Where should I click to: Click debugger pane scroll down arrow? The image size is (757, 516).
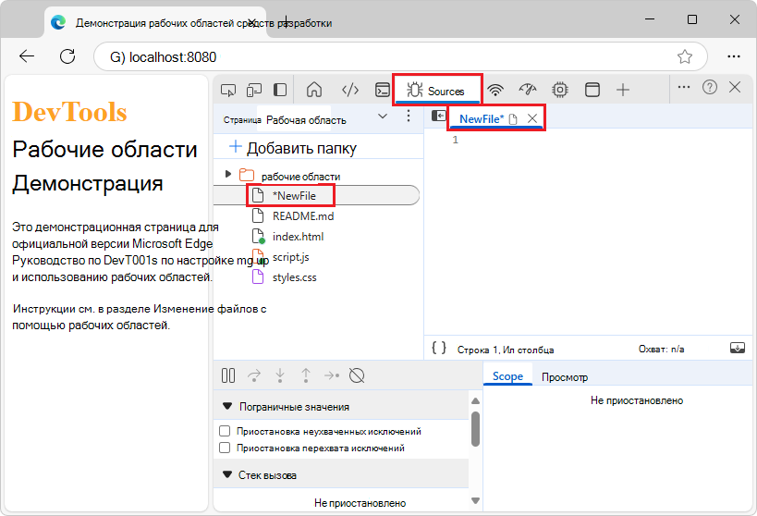pos(475,500)
